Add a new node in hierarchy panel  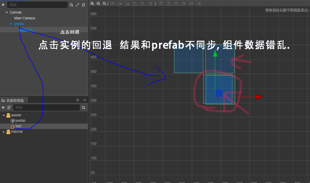(3, 5)
